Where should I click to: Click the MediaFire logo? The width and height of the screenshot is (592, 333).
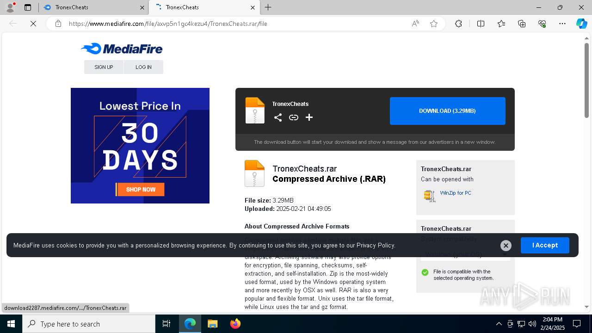coord(122,49)
